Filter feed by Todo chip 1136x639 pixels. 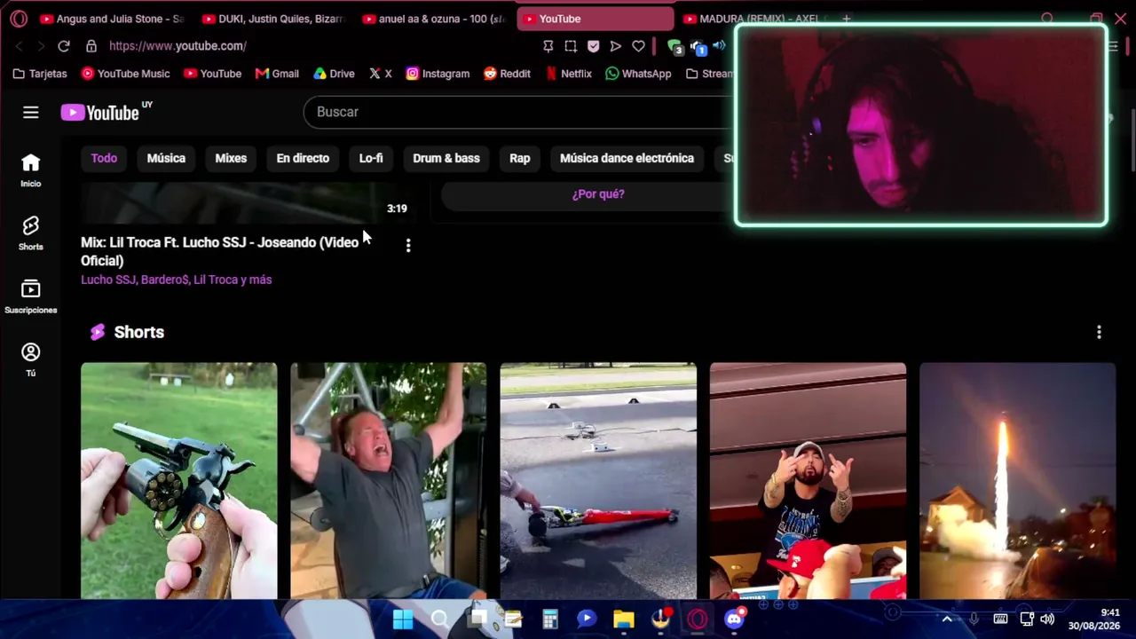[x=104, y=158]
